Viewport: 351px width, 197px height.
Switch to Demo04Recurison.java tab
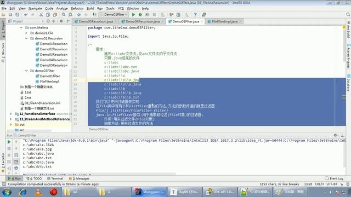coord(143,21)
